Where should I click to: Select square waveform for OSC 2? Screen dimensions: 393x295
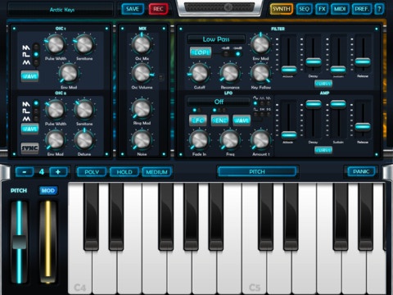point(26,111)
